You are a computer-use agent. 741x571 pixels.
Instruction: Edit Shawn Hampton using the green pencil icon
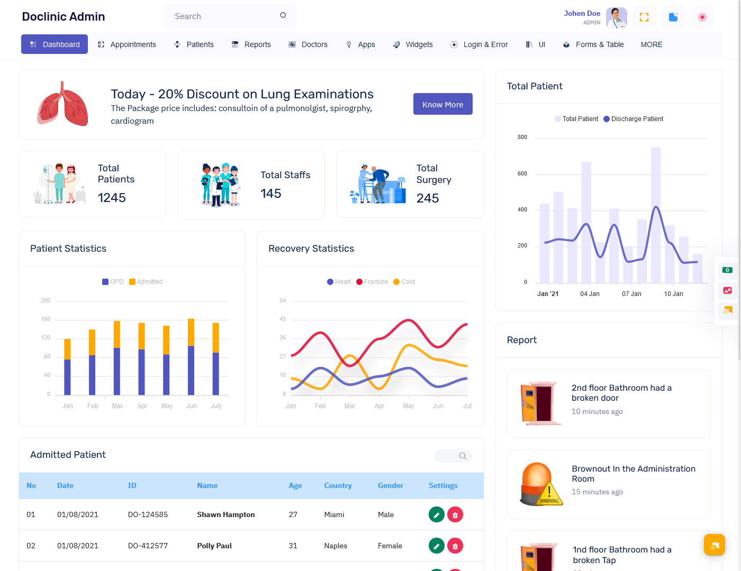pos(436,514)
